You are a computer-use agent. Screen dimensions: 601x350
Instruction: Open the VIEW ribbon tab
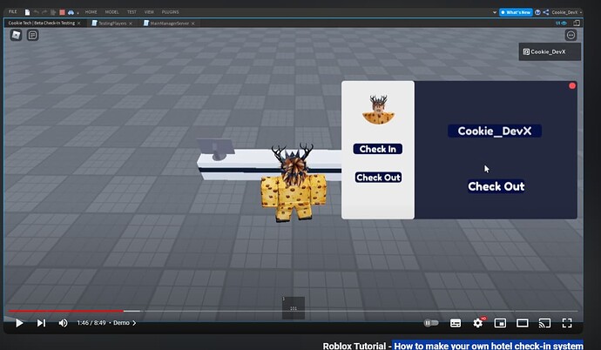point(149,12)
